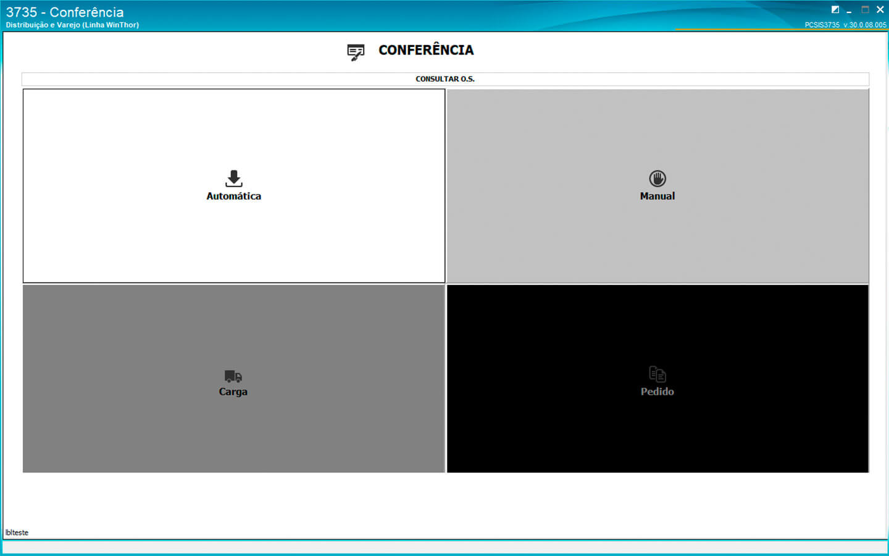
Task: Click the Conferência header signature icon
Action: click(x=356, y=53)
